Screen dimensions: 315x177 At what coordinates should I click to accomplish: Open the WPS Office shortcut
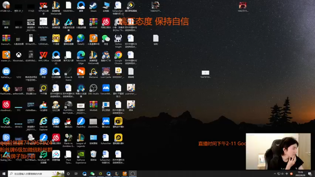pos(43,56)
